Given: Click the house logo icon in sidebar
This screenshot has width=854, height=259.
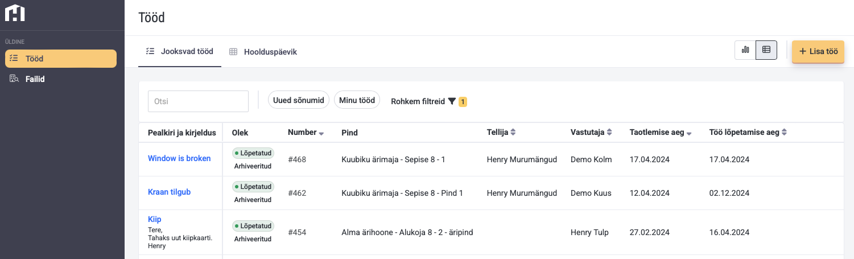Looking at the screenshot, I should click(15, 13).
